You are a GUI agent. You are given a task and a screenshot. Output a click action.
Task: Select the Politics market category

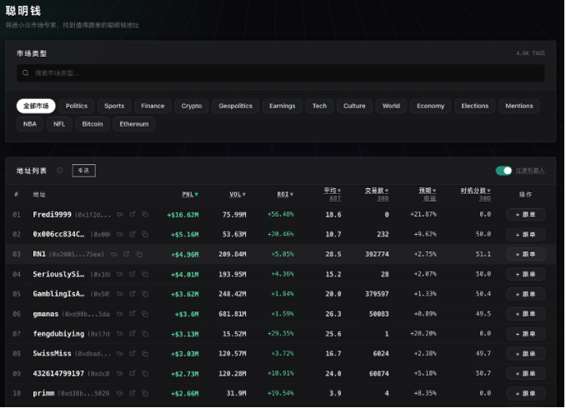77,106
